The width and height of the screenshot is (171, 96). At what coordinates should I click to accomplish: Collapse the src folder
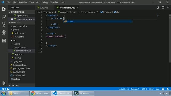tap(22, 40)
